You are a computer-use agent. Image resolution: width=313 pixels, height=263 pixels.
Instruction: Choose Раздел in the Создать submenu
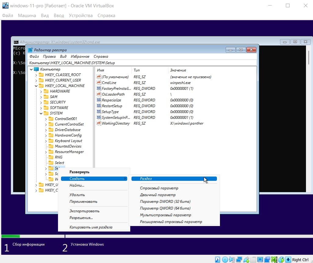pos(174,178)
